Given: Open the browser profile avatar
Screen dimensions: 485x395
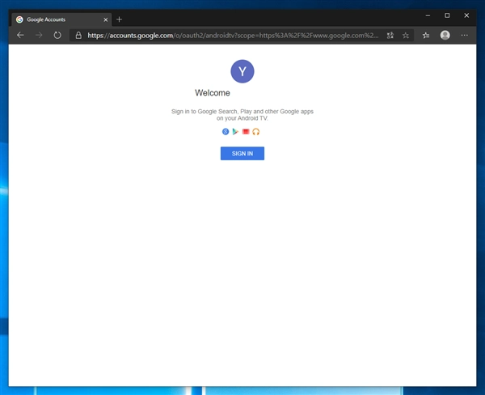Looking at the screenshot, I should 445,35.
